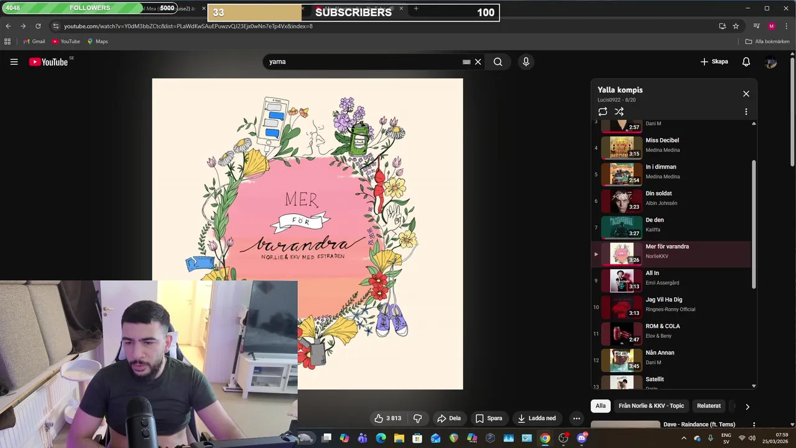
Task: Like the video with 3 813 likes
Action: (388, 418)
